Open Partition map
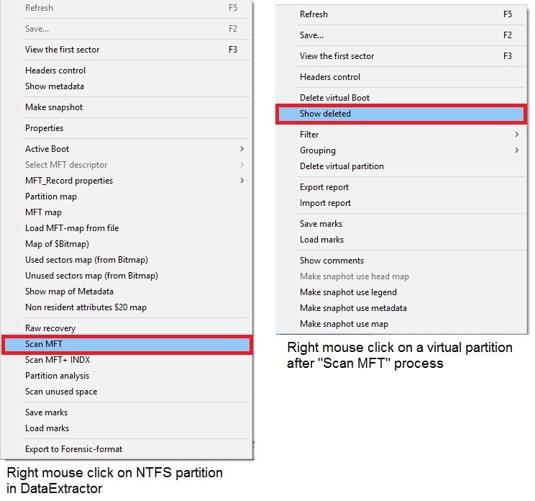 click(51, 197)
